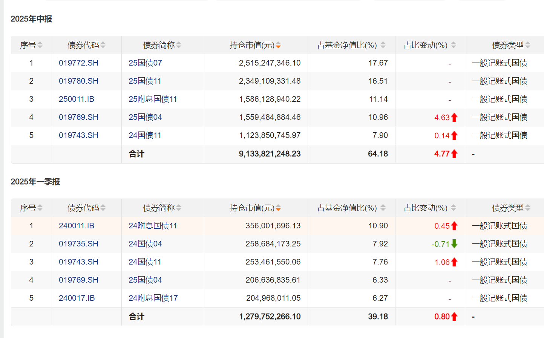Sort 2025年中报 table by 占基金净值比(%) icon
The height and width of the screenshot is (338, 544).
[383, 45]
